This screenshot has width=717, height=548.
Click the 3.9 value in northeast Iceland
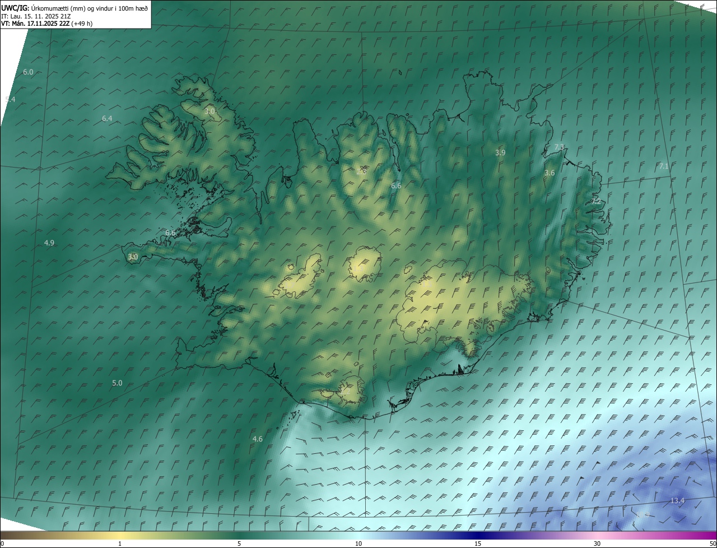click(x=500, y=152)
